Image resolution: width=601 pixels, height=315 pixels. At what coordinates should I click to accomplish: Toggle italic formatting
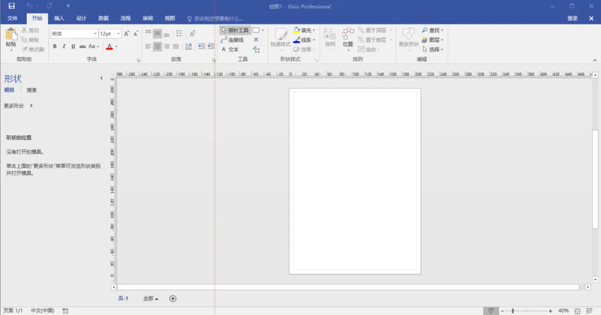(x=64, y=46)
